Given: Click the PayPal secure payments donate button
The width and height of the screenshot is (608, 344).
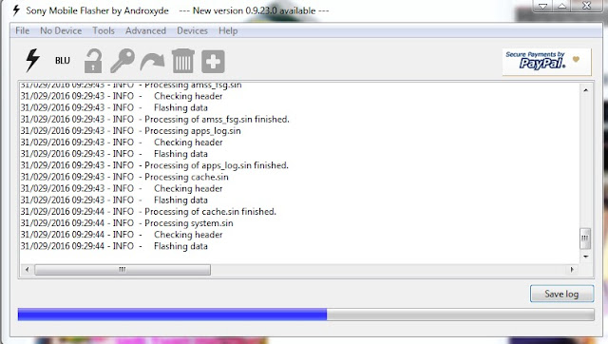Looking at the screenshot, I should click(547, 61).
